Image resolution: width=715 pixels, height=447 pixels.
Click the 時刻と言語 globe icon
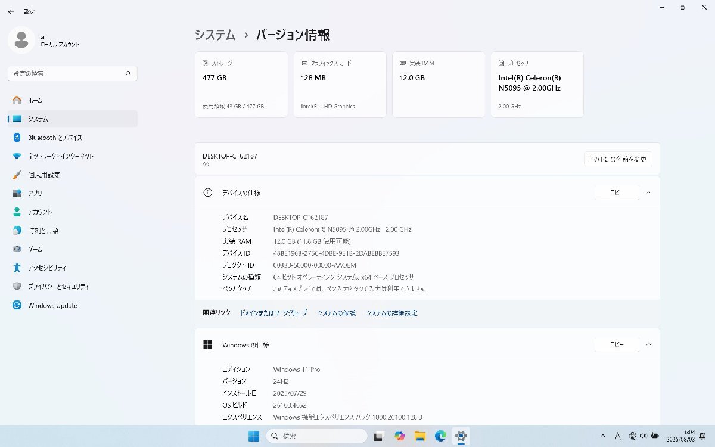point(17,231)
